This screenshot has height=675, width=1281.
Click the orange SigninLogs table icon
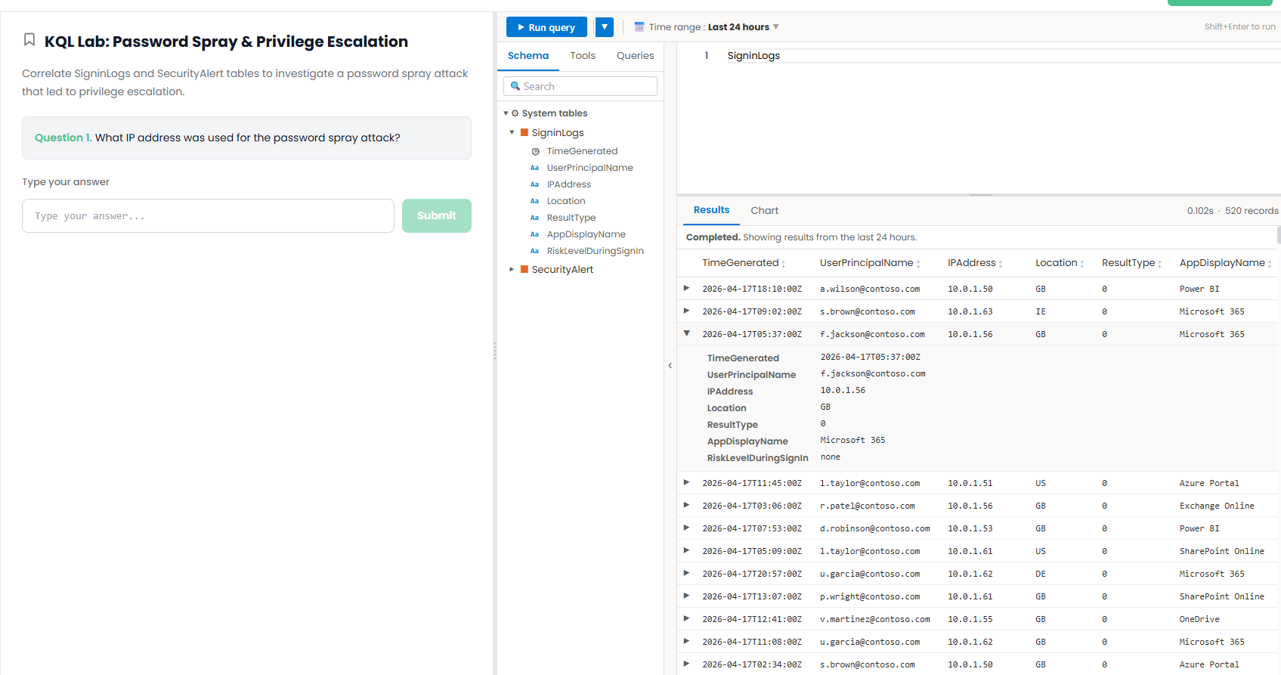(524, 132)
